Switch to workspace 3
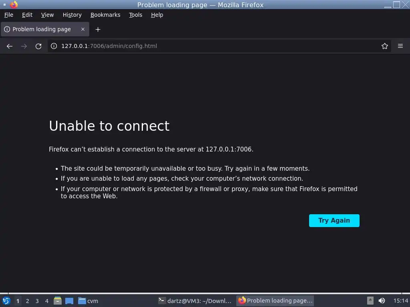410x307 pixels. [x=37, y=301]
